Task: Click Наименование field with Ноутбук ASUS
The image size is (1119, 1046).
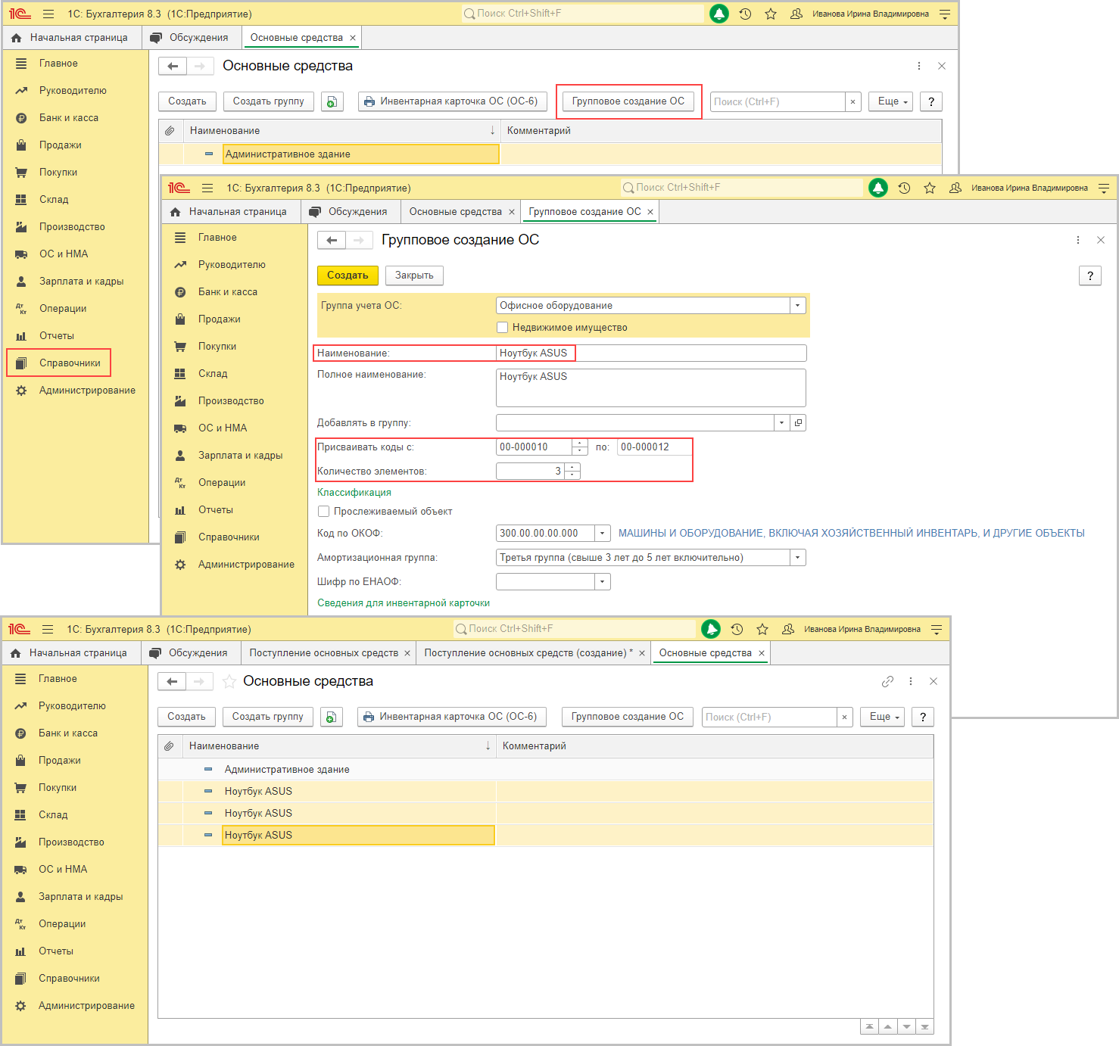Action: click(x=651, y=353)
